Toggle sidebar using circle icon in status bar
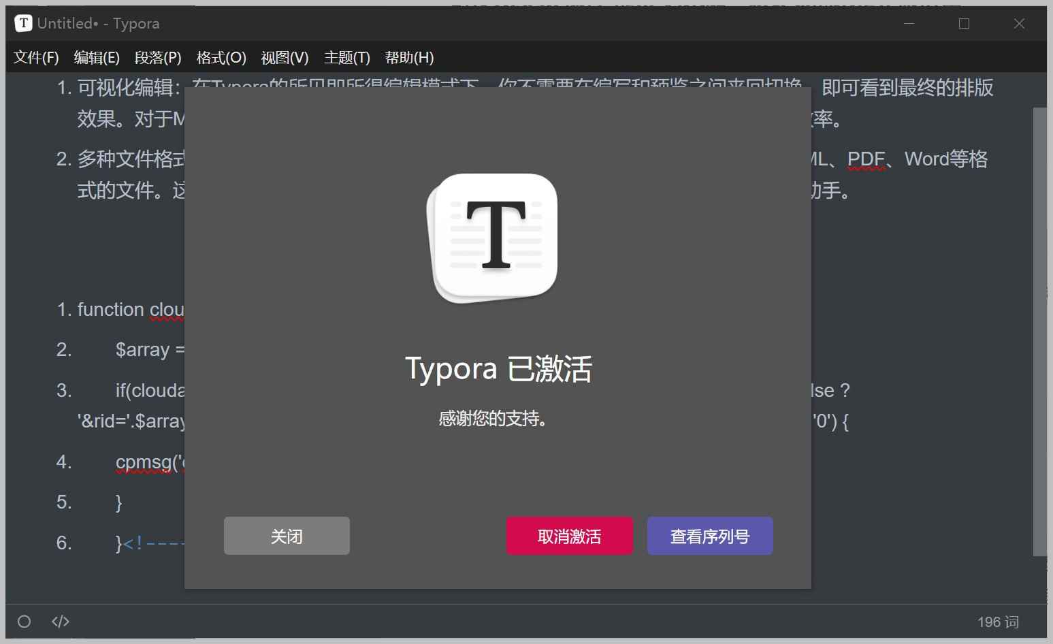The height and width of the screenshot is (644, 1053). [x=25, y=622]
